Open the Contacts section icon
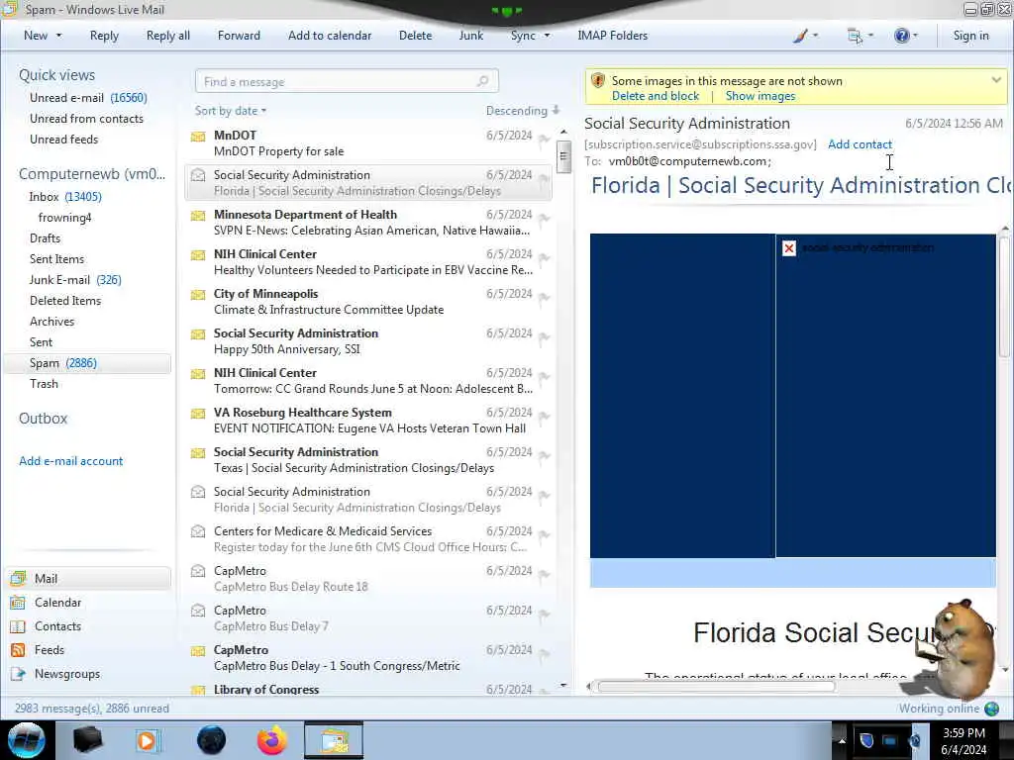Screen dimensions: 1014x760 pyautogui.click(x=18, y=626)
